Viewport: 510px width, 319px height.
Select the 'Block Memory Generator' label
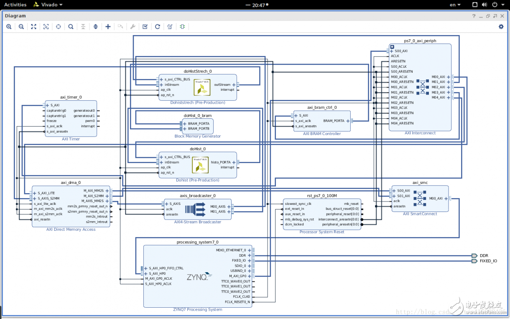click(x=198, y=136)
